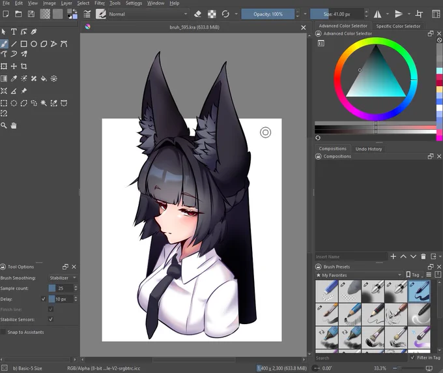This screenshot has height=373, width=443.
Task: Toggle Filter in Tag checkbox
Action: (x=413, y=357)
